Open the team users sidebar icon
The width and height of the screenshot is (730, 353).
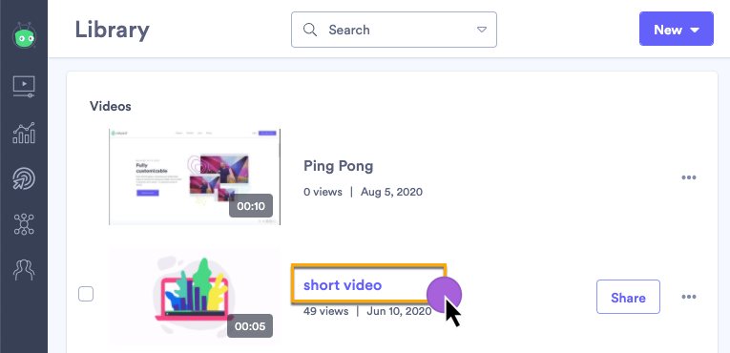click(x=24, y=269)
